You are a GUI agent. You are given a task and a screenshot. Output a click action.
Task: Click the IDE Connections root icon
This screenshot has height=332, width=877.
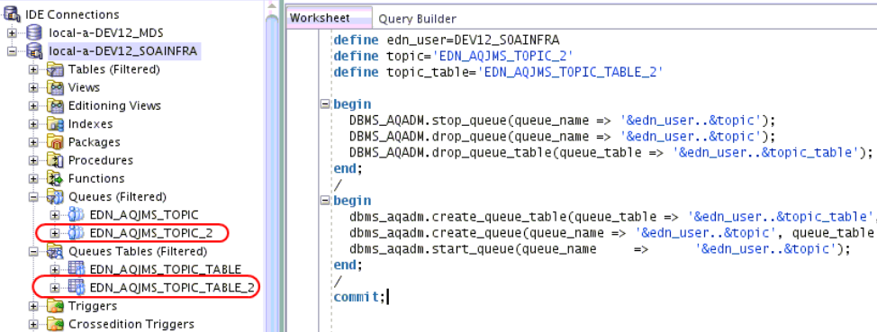13,14
